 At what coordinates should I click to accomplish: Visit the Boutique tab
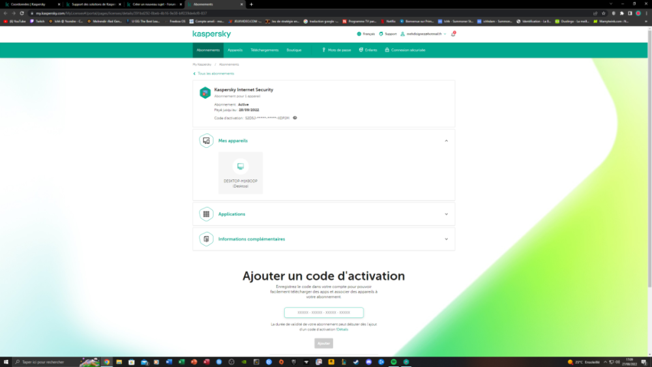pos(294,50)
